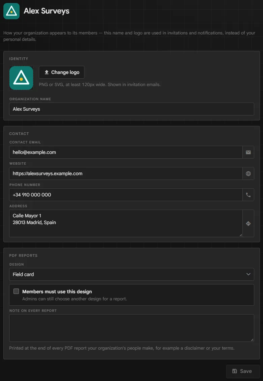The width and height of the screenshot is (263, 381).
Task: Focus the Website URL input field
Action: (126, 173)
